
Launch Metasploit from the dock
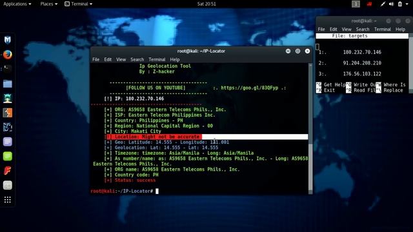click(7, 40)
